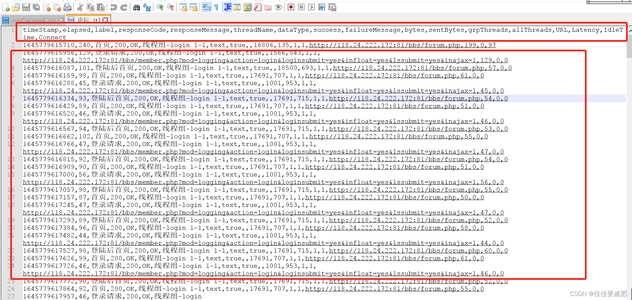The height and width of the screenshot is (300, 632).
Task: Toggle the indent guide
Action: point(227,7)
